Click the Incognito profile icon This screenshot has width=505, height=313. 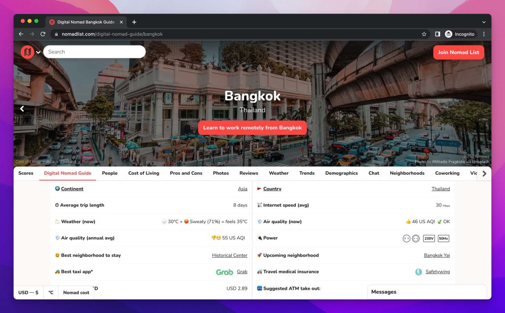click(449, 34)
